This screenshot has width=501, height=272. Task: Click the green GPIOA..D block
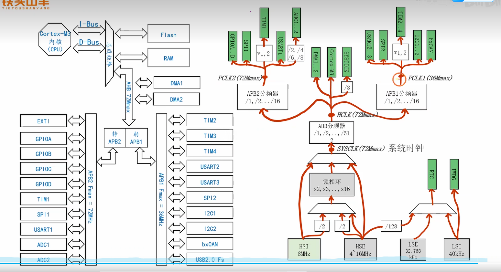[x=233, y=46]
